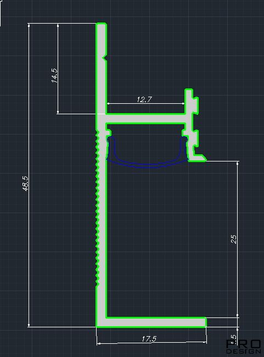Select the top end of vertical wall
This screenshot has width=264, height=357.
click(102, 26)
